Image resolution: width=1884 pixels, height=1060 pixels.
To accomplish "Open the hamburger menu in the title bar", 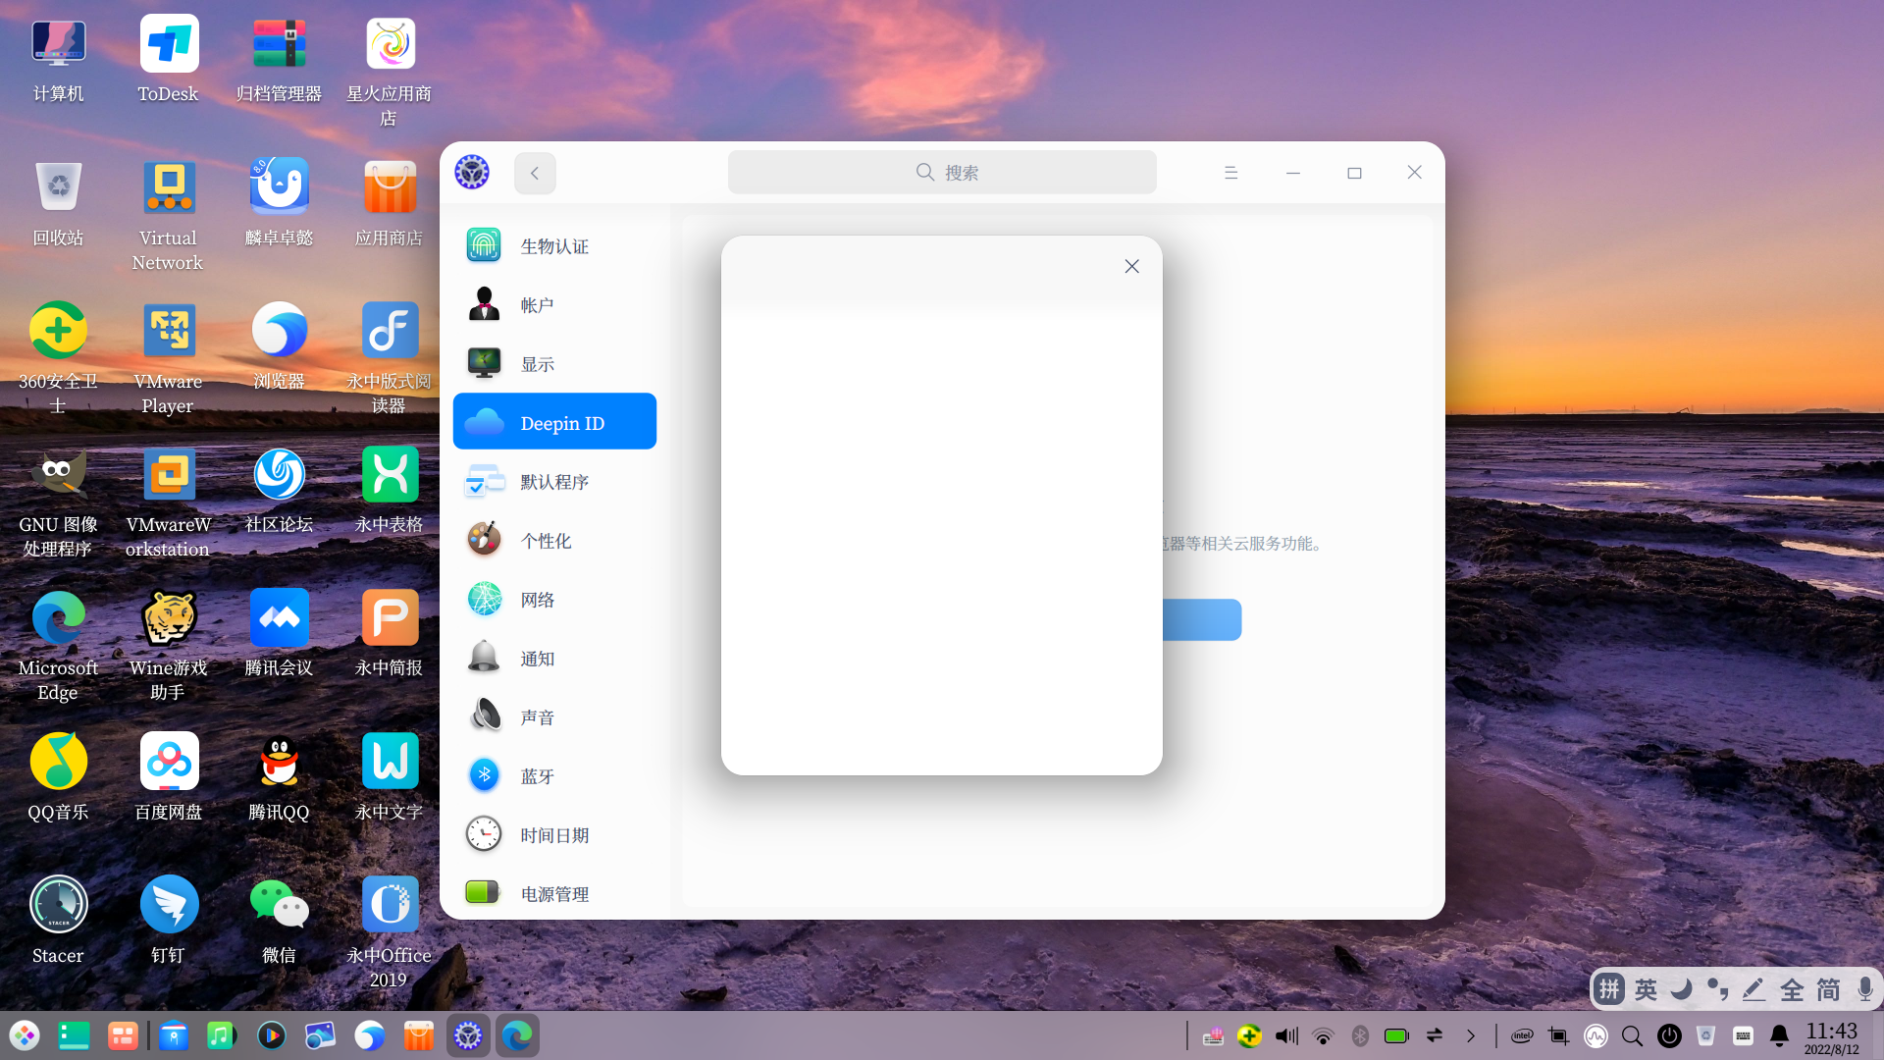I will point(1230,173).
